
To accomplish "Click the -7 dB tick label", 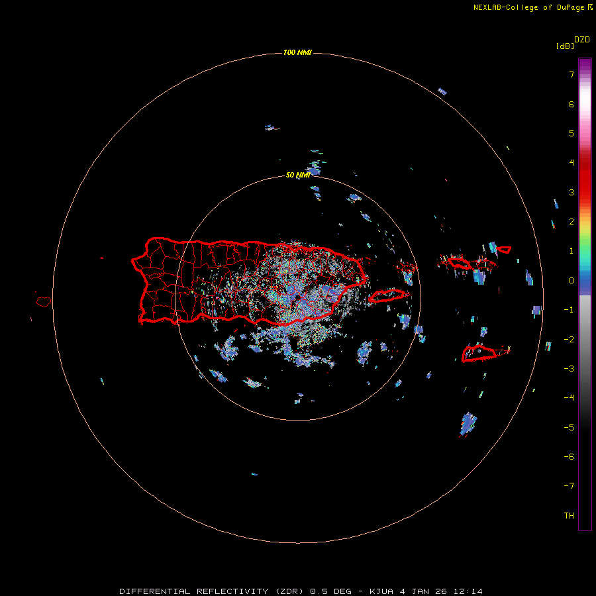I will coord(569,486).
